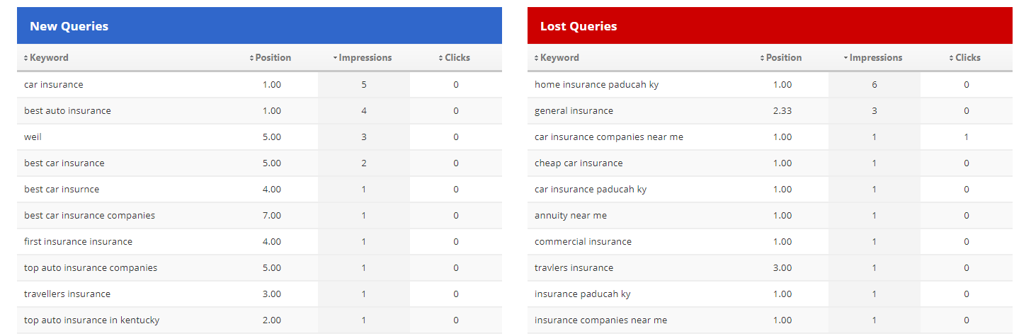The width and height of the screenshot is (1031, 336).
Task: Click sort arrow beside New Queries Impressions
Action: pyautogui.click(x=335, y=58)
